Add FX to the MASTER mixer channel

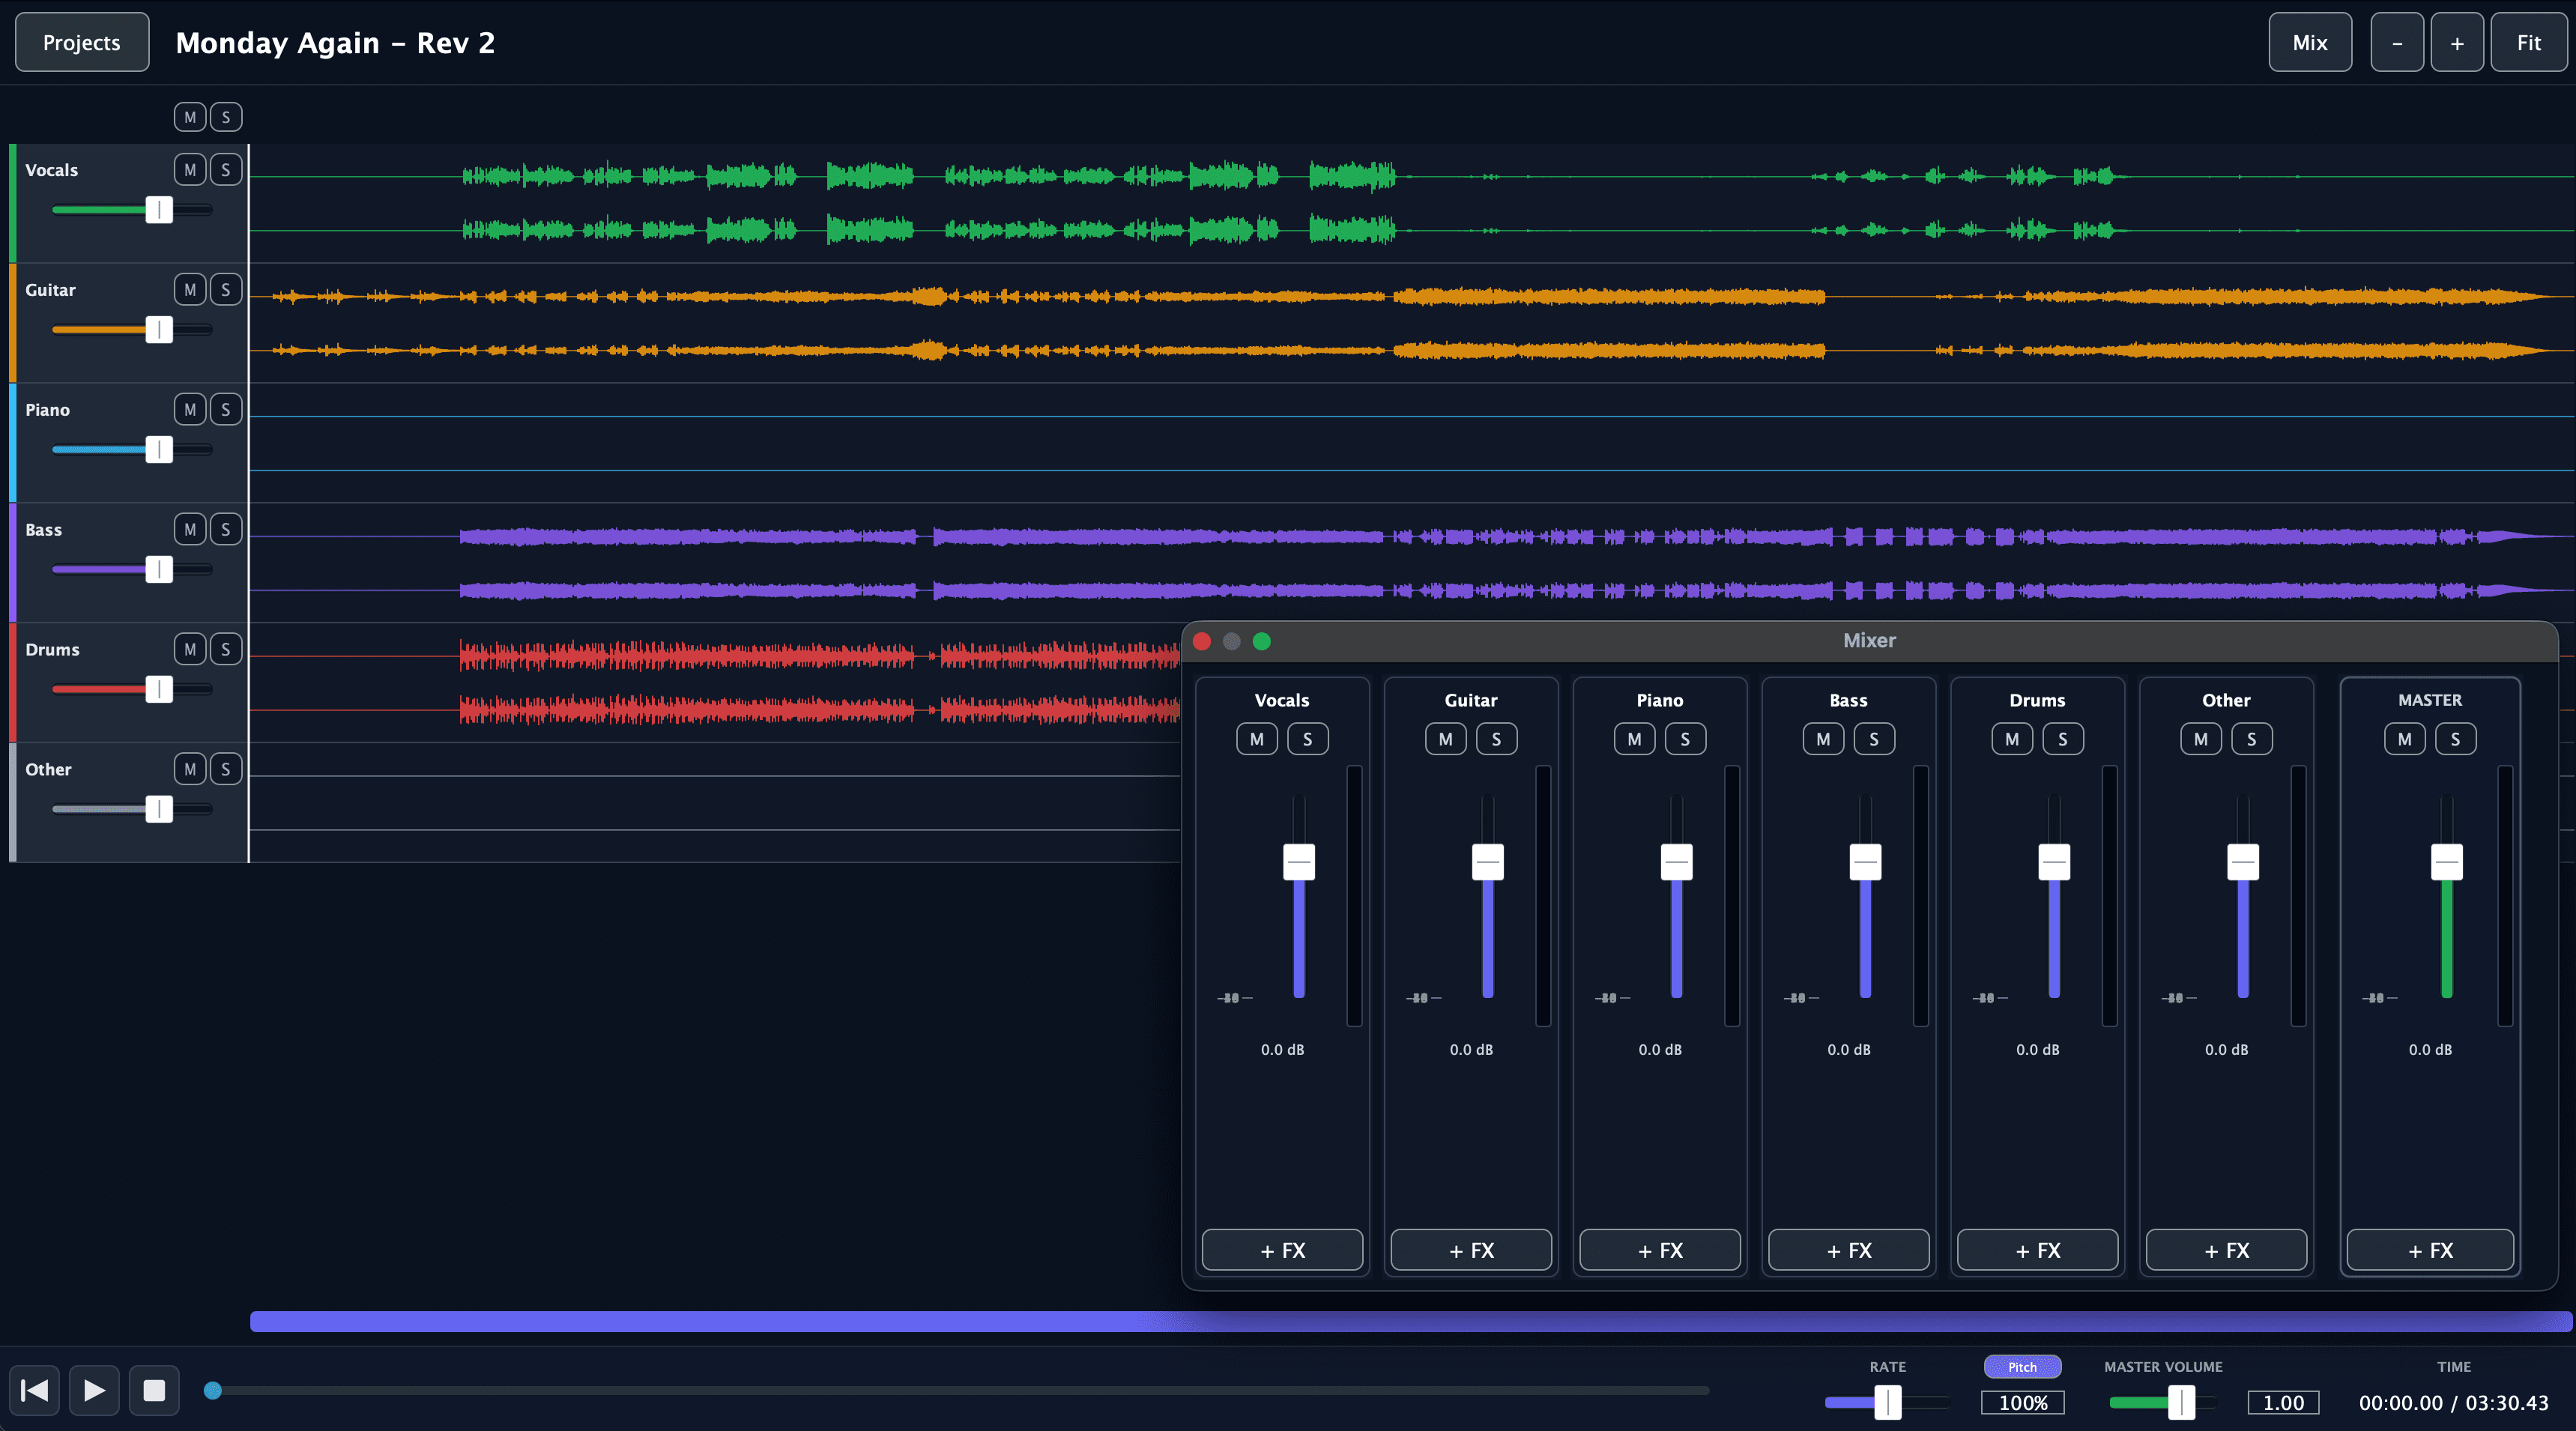click(x=2430, y=1250)
